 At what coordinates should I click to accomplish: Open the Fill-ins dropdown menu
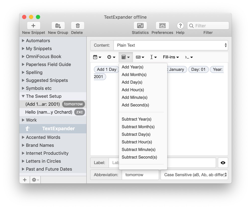[x=171, y=57]
